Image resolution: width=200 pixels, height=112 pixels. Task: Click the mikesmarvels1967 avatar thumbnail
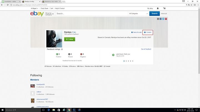pos(33,101)
